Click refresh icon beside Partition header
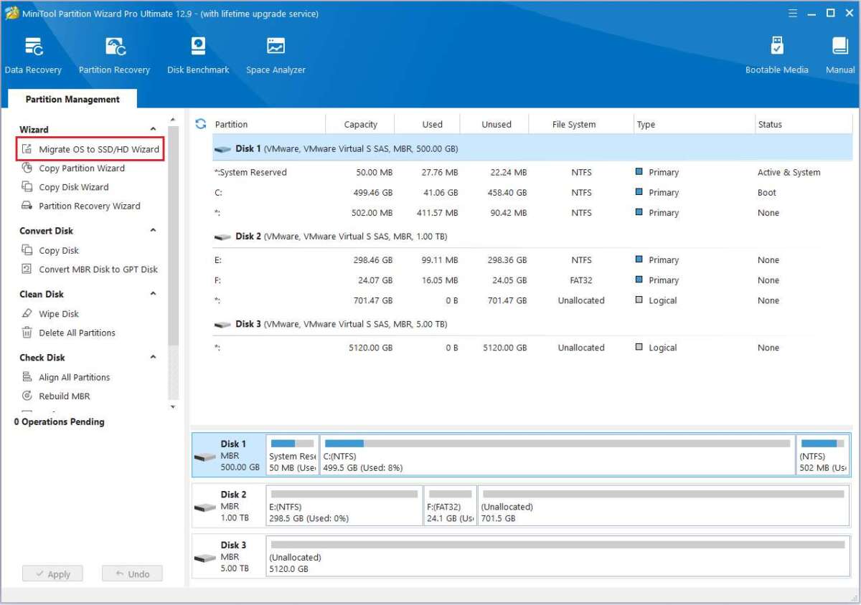This screenshot has width=861, height=605. (201, 124)
